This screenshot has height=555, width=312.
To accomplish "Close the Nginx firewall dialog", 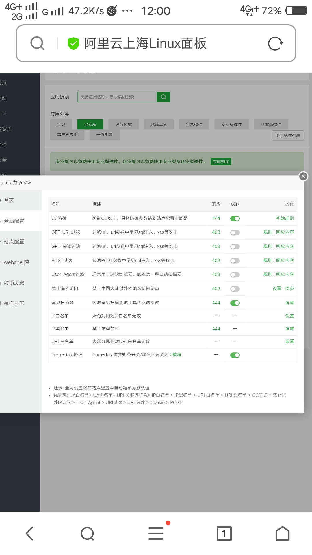I will 303,176.
